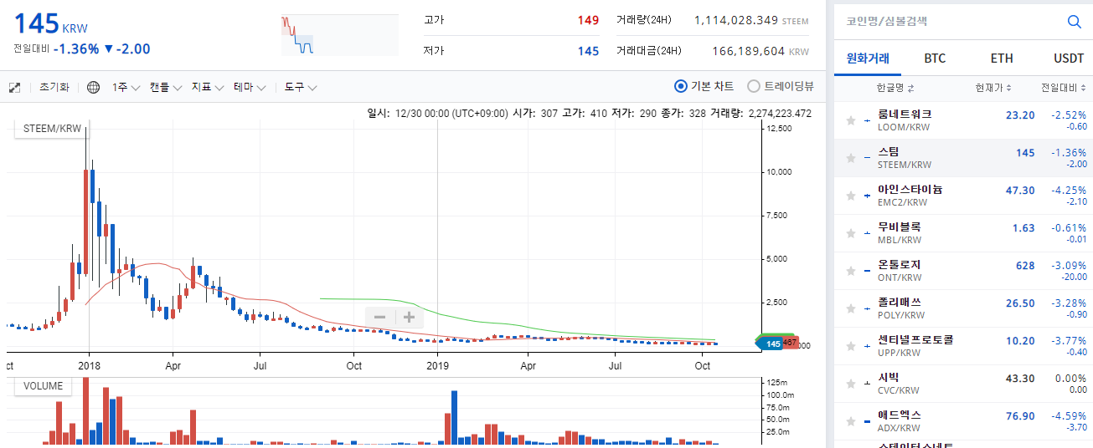Click ONT current price 628

pos(1025,266)
